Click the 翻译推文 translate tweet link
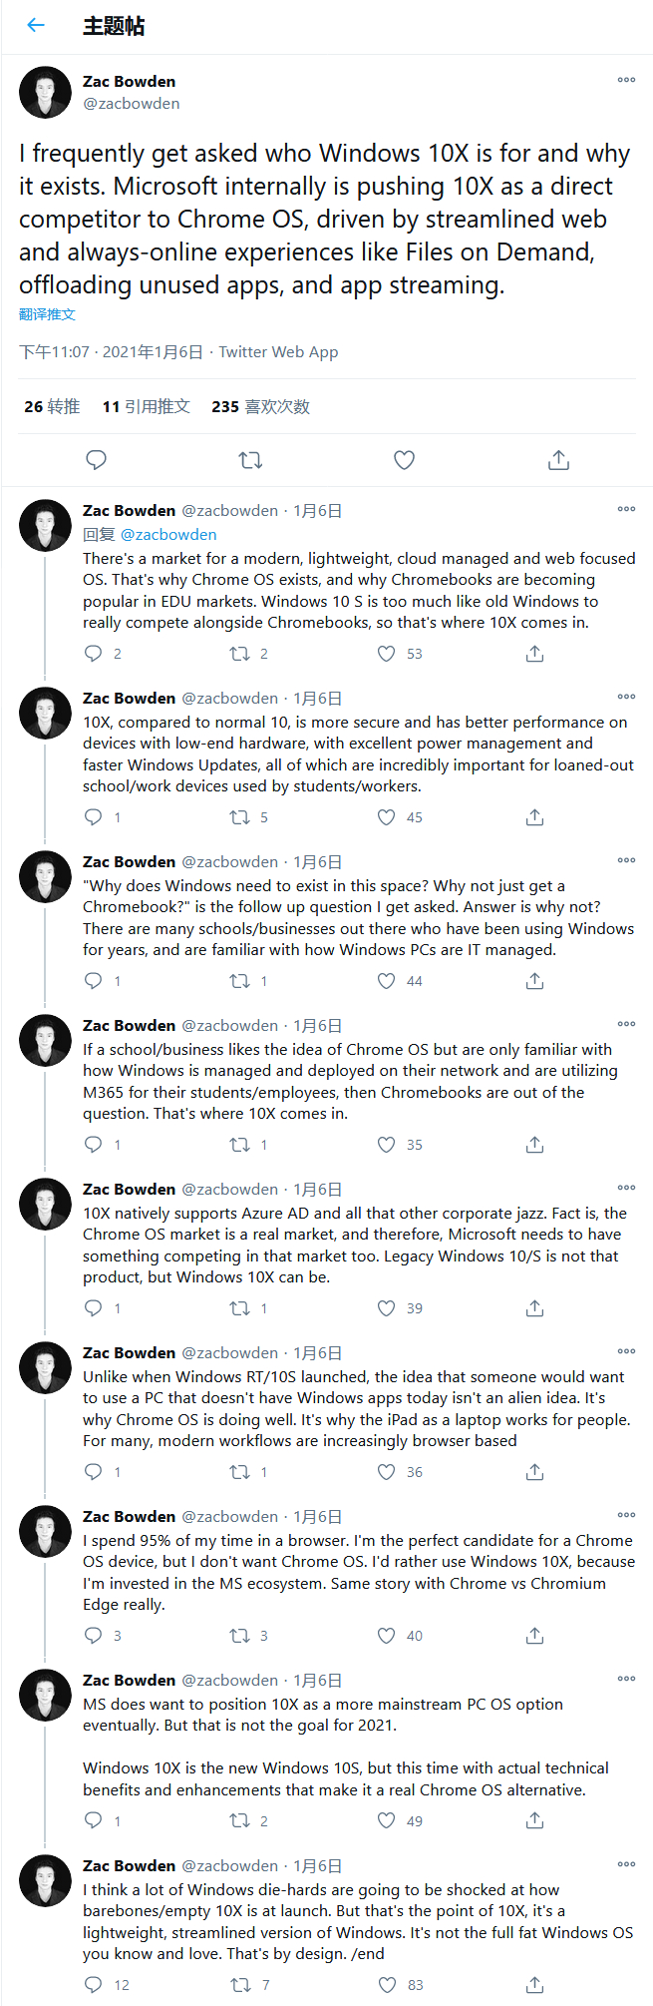Image resolution: width=653 pixels, height=2006 pixels. (x=47, y=314)
